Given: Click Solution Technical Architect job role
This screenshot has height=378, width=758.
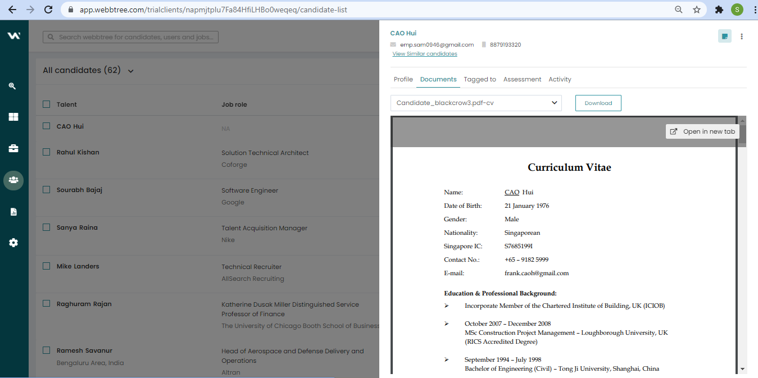Looking at the screenshot, I should 265,153.
